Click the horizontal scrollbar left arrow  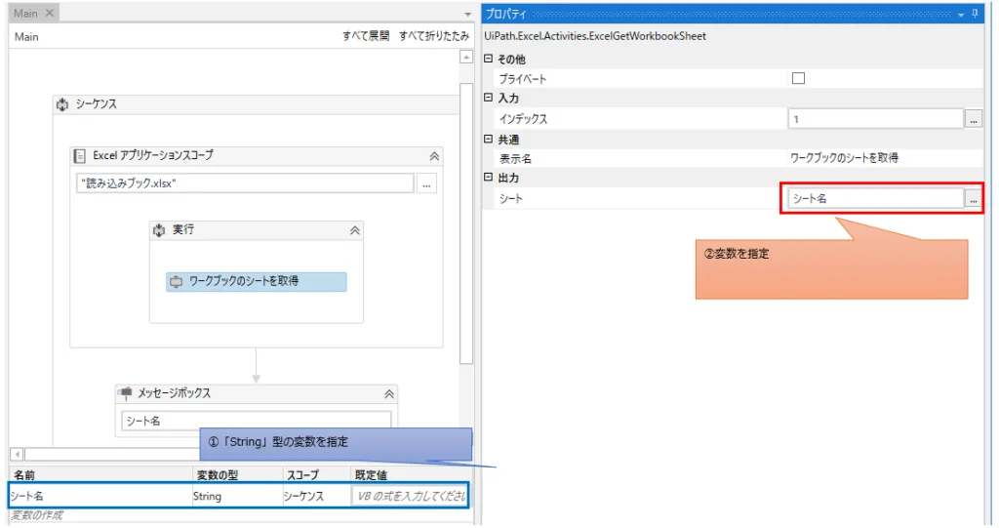click(x=18, y=455)
